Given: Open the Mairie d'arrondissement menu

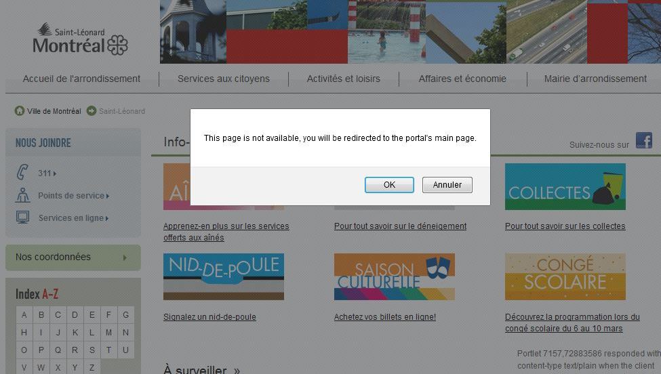Looking at the screenshot, I should (595, 79).
